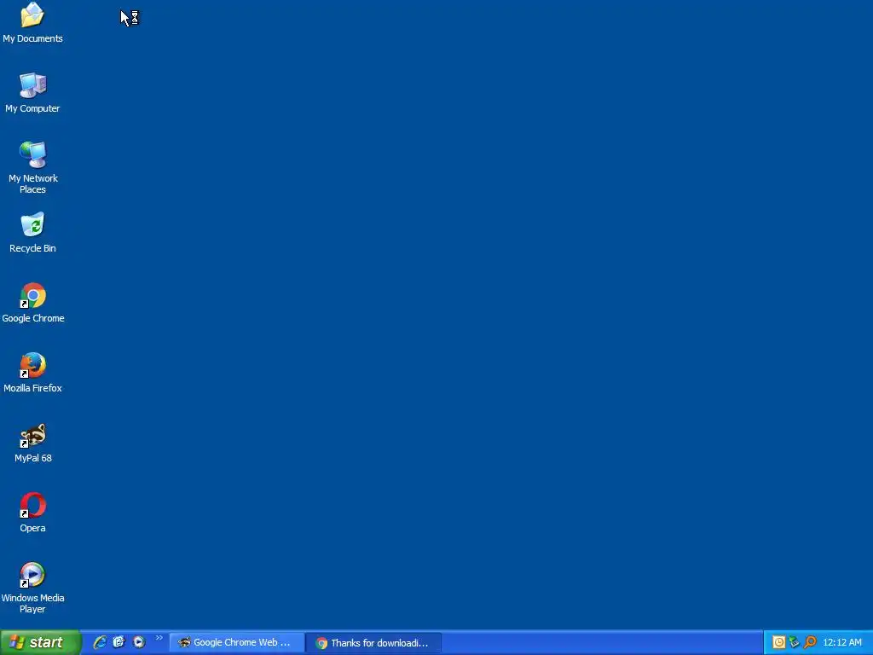The width and height of the screenshot is (873, 655).
Task: Expand the Quick Launch overflow chevron
Action: click(159, 638)
